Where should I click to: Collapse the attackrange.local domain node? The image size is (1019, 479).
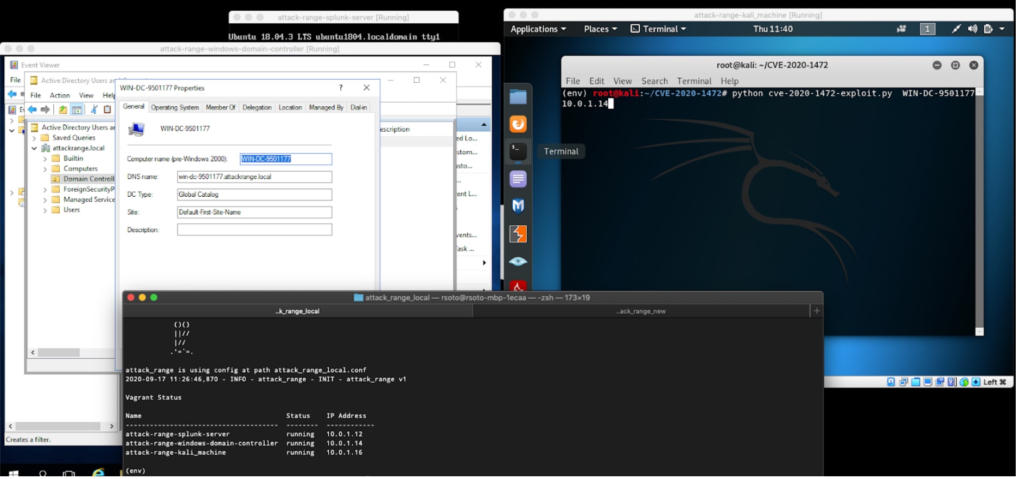point(34,148)
